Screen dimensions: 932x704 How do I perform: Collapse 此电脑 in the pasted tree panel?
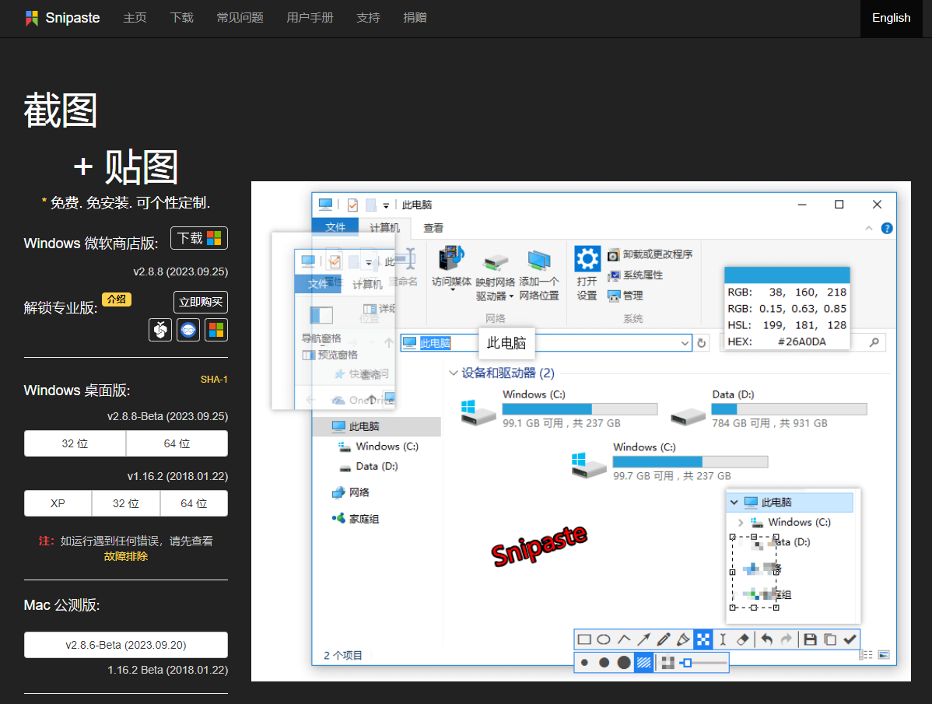[734, 503]
